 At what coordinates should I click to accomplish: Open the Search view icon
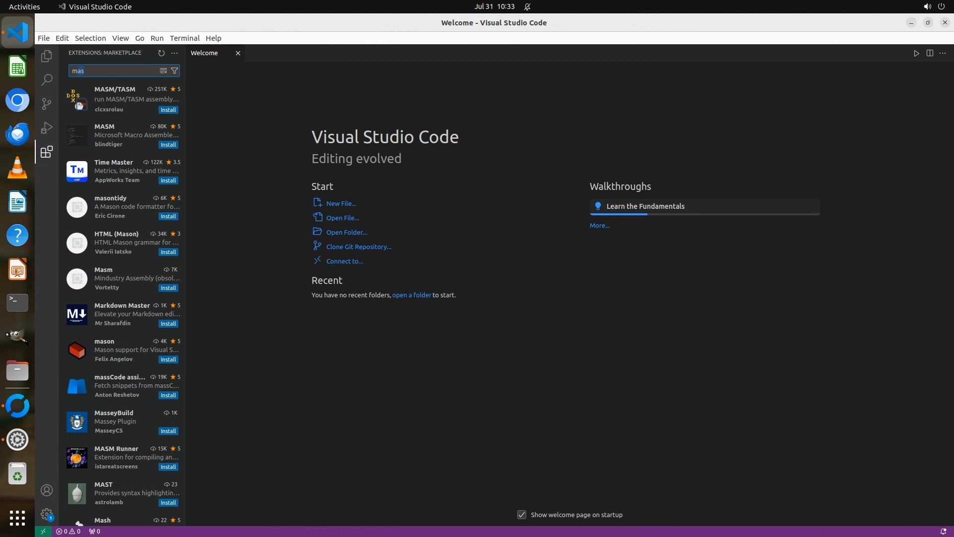[x=47, y=80]
